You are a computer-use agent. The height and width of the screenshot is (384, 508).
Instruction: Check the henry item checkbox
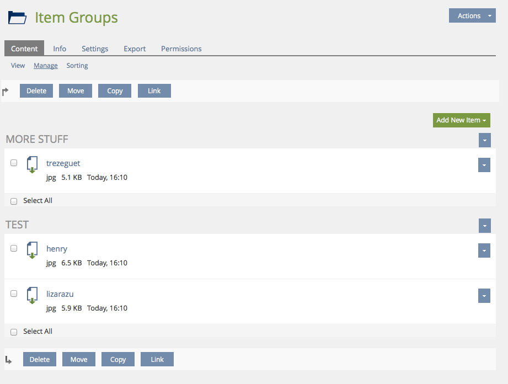[x=14, y=248]
